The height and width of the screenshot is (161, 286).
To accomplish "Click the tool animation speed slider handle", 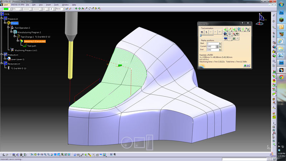I will [x=201, y=35].
